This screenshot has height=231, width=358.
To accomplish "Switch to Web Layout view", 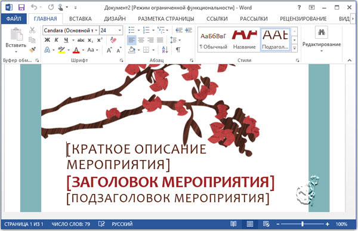I will 266,224.
